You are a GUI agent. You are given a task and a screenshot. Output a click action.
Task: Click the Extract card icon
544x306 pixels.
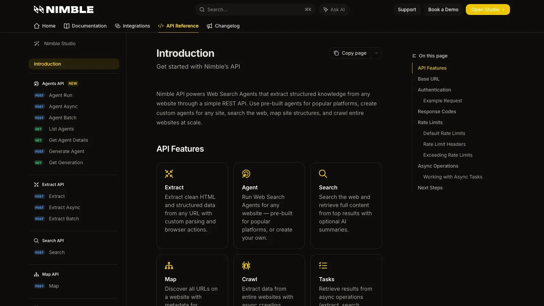169,174
